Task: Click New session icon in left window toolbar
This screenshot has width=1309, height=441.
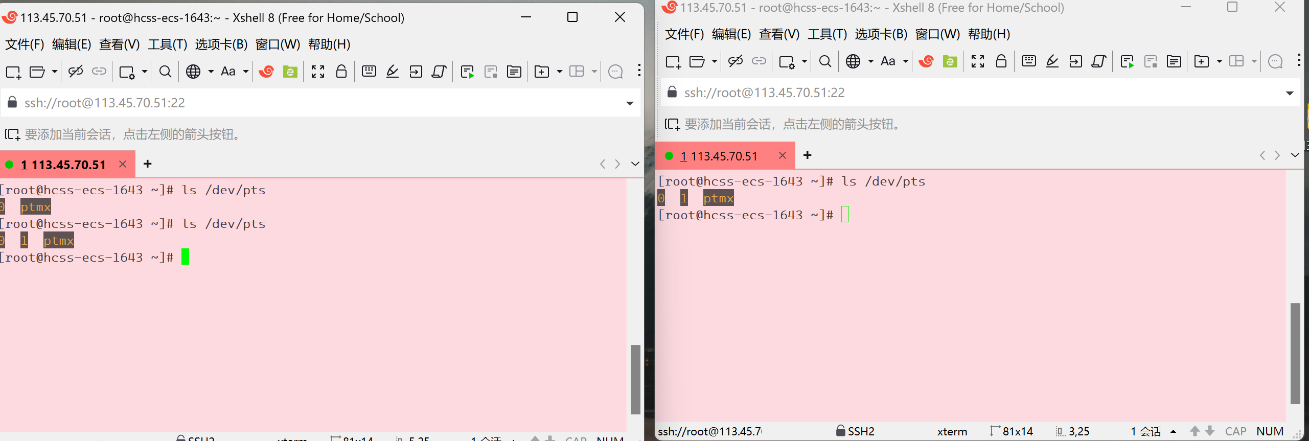Action: coord(13,72)
